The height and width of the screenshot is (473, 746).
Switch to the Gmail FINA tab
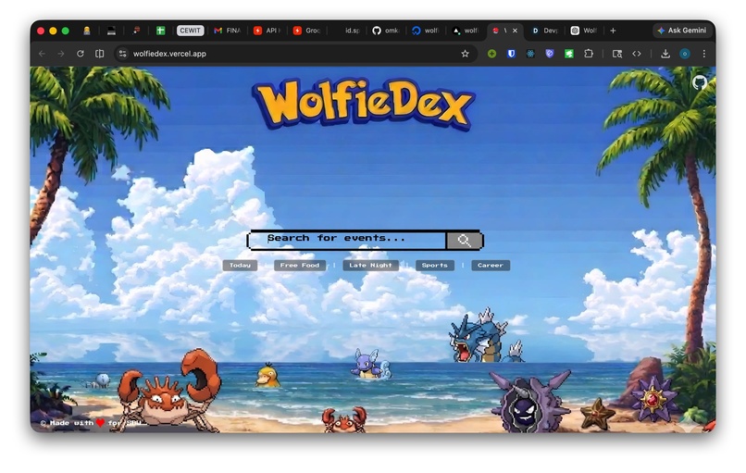[228, 31]
